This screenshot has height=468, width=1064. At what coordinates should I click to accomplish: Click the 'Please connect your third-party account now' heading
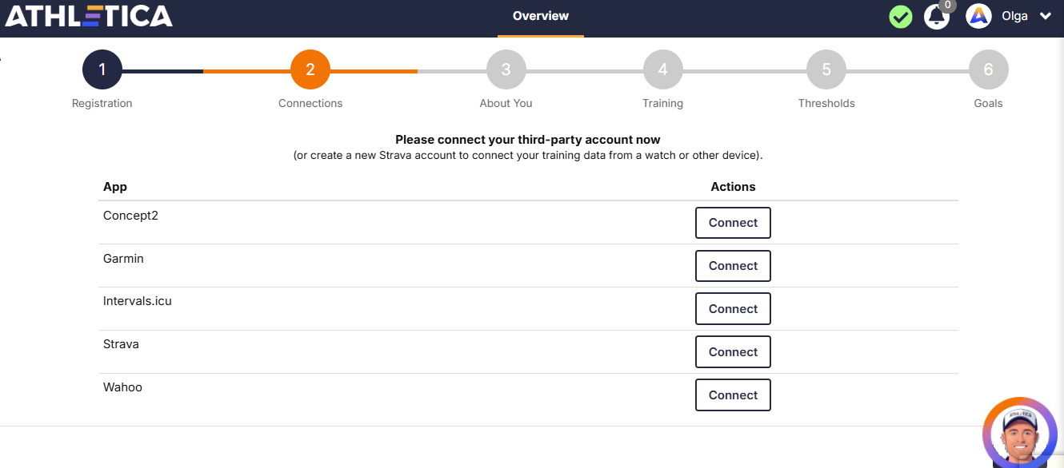(528, 140)
